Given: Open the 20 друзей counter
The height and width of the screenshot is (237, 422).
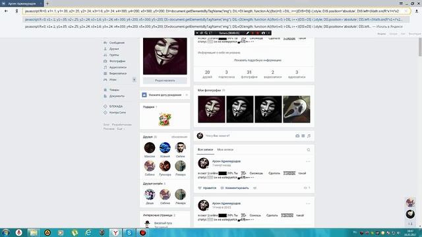Looking at the screenshot, I should pos(207,74).
